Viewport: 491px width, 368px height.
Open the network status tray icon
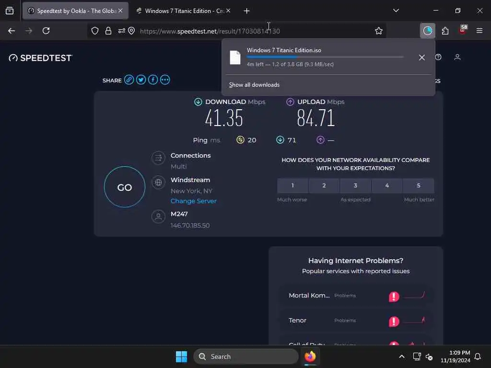(417, 356)
